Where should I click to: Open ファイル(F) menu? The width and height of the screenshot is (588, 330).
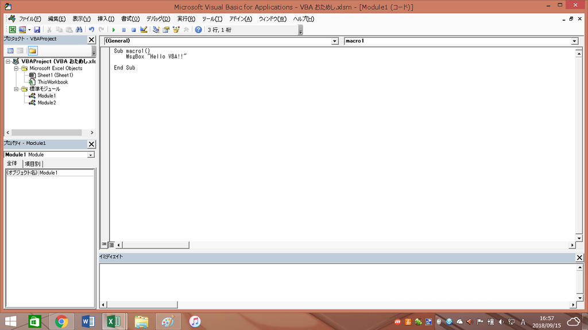(x=30, y=19)
